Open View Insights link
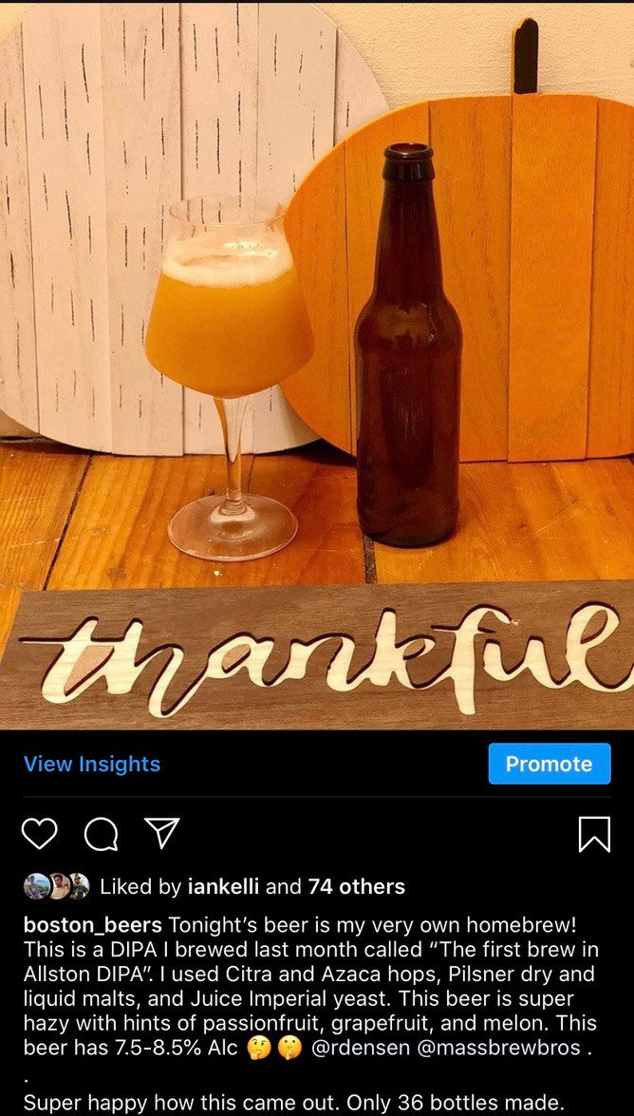The height and width of the screenshot is (1116, 634). (92, 765)
